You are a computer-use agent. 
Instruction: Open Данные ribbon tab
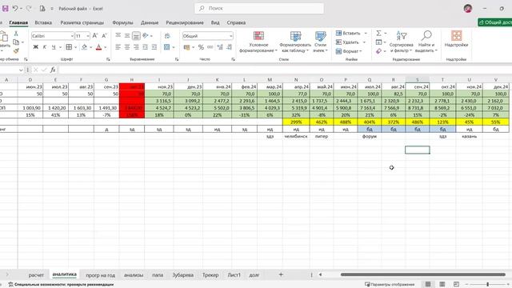point(150,22)
